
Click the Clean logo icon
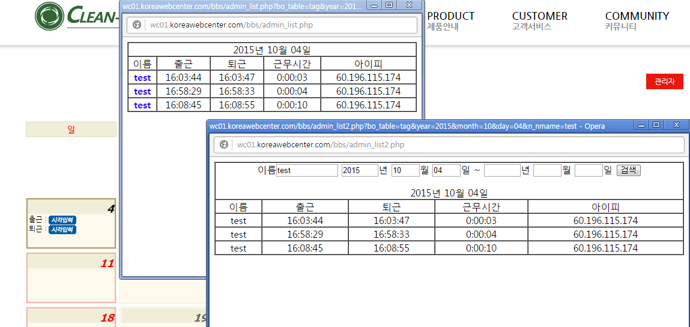(50, 16)
